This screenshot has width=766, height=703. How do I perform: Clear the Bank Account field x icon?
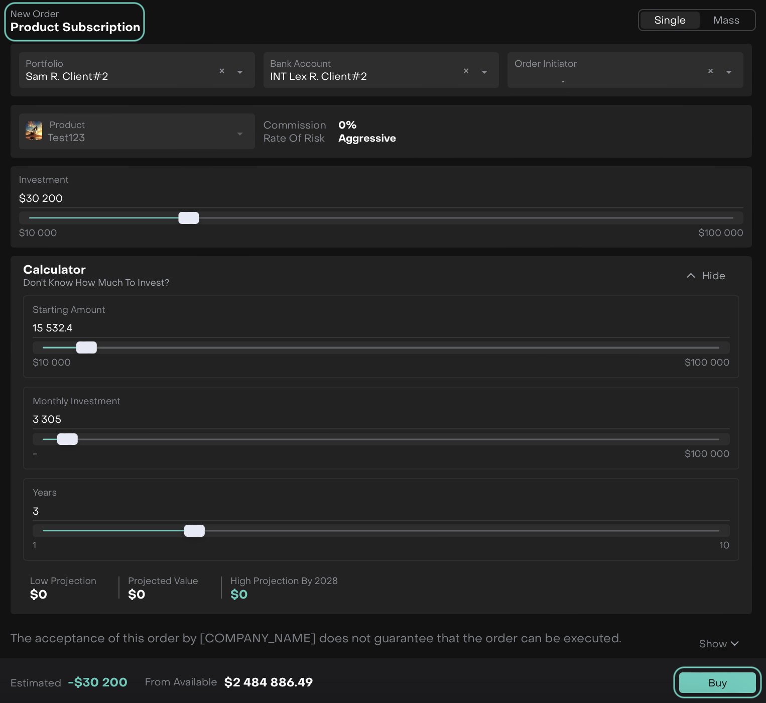pos(466,71)
